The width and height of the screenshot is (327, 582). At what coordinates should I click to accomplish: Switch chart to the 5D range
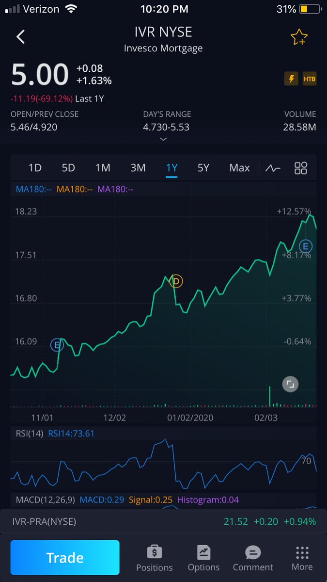pyautogui.click(x=68, y=168)
